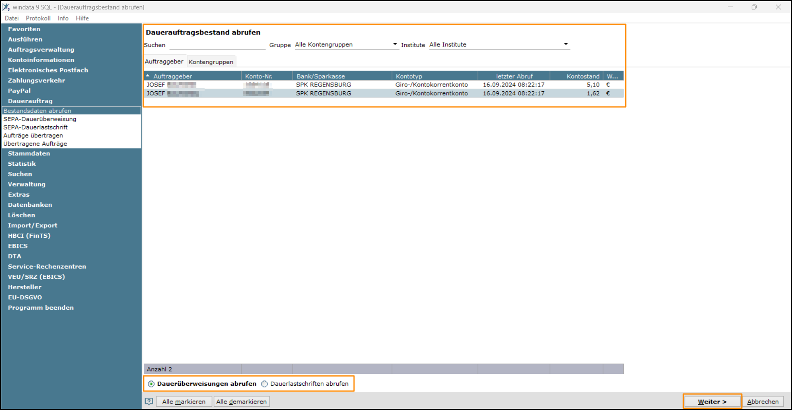
Task: Expand the EBICS sidebar section
Action: [18, 246]
